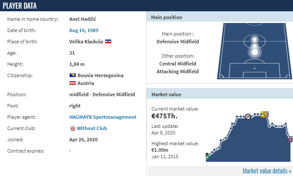
Task: Click the Austria flag icon
Action: point(73,83)
